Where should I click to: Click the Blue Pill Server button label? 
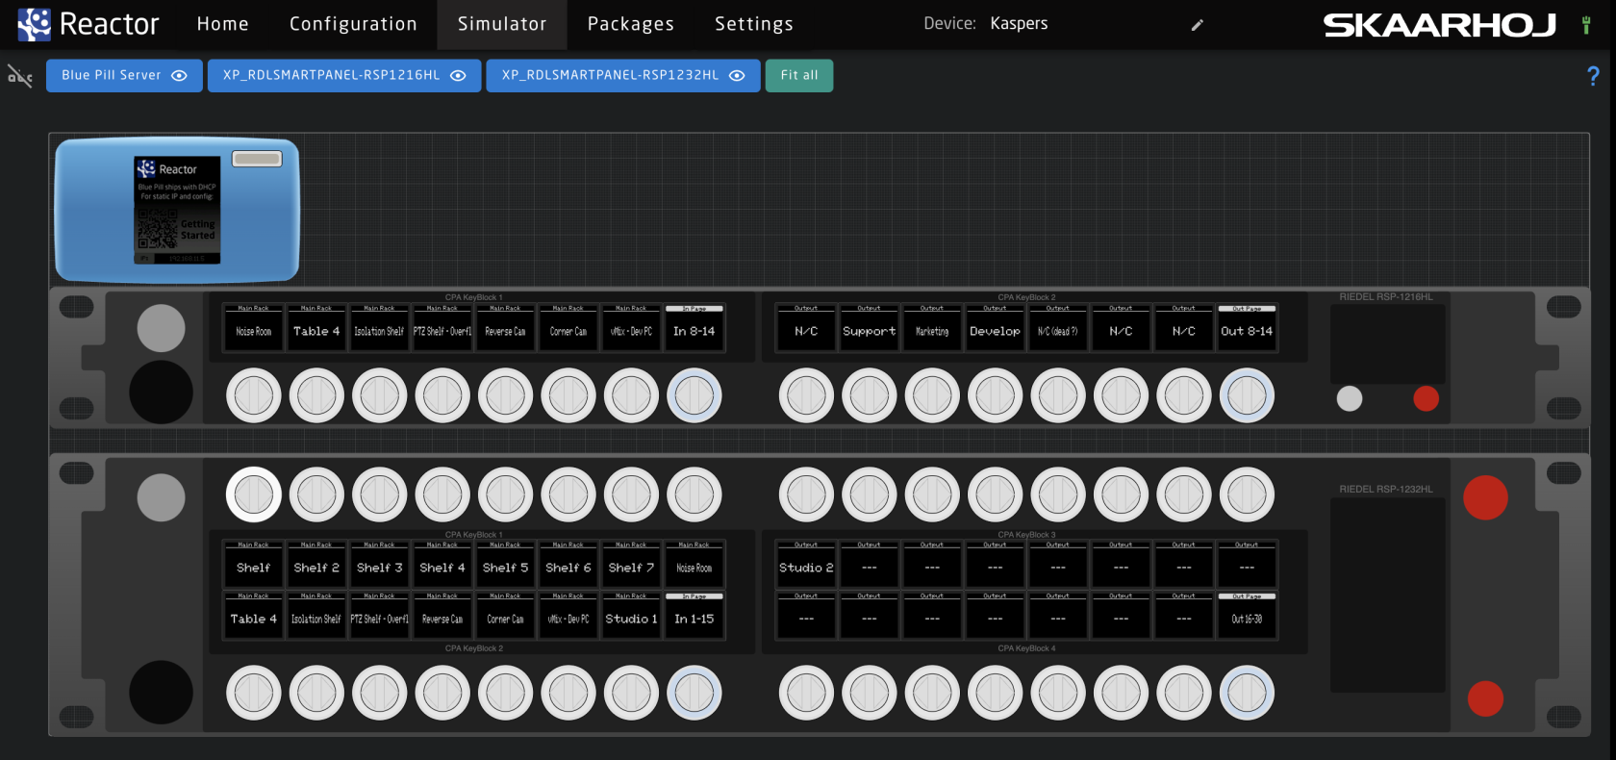pos(112,75)
